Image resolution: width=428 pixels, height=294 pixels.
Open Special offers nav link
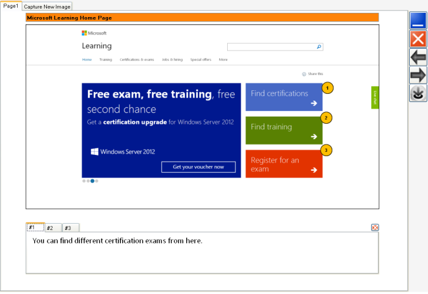pos(201,59)
